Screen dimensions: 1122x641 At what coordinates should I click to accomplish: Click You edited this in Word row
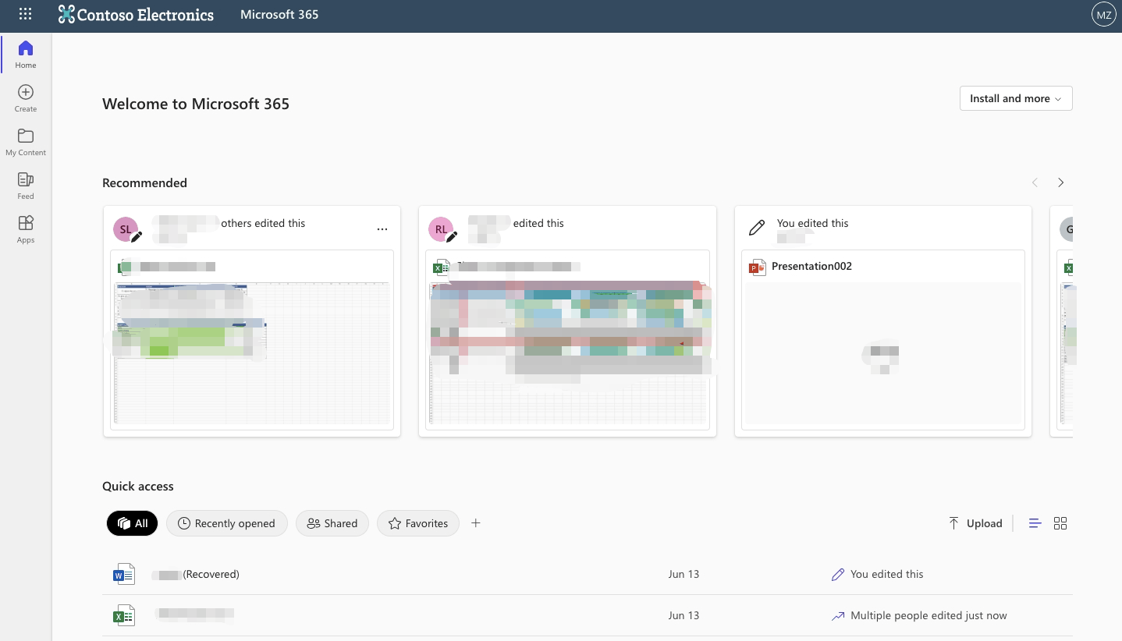[878, 574]
